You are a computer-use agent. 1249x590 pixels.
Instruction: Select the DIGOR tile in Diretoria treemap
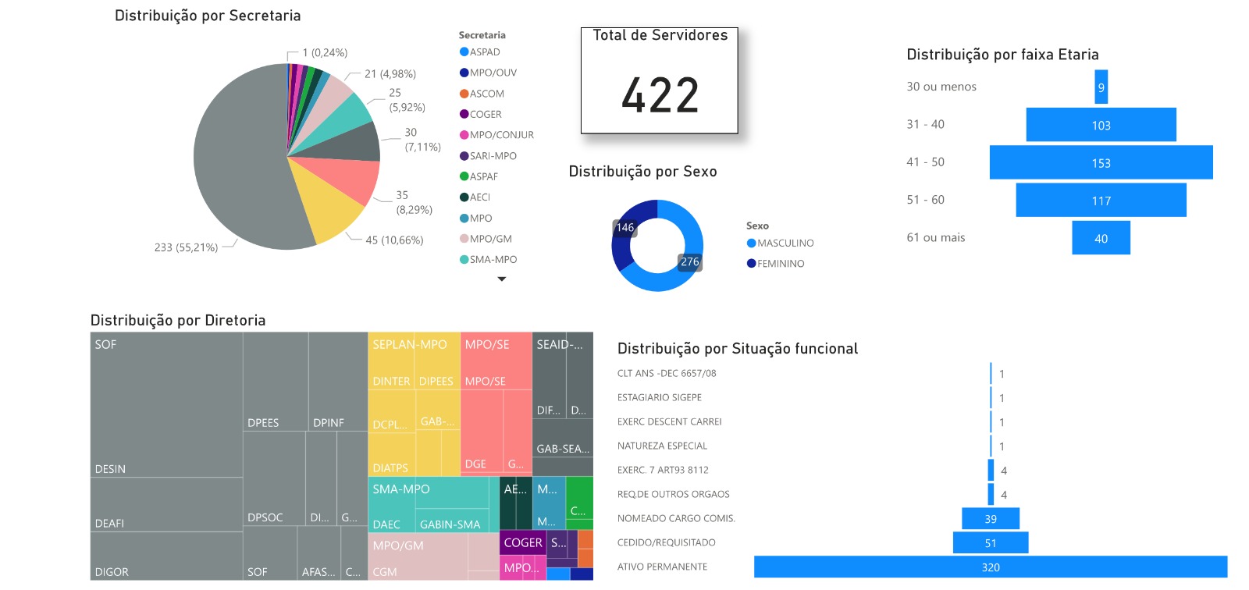[166, 556]
